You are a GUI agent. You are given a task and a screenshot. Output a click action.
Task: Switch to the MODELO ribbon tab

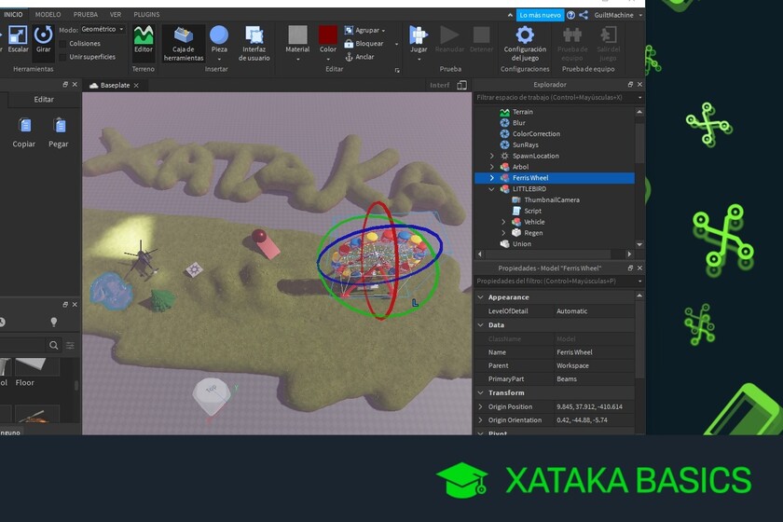48,15
